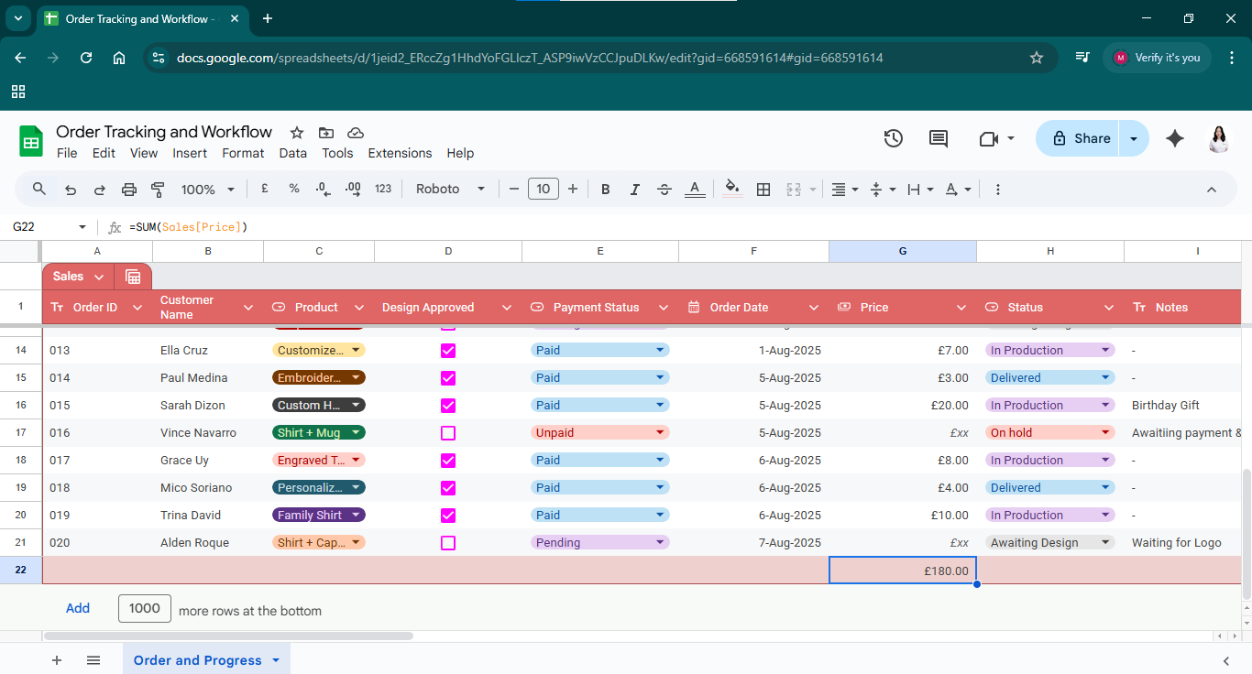Click the borders grid icon
Image resolution: width=1252 pixels, height=674 pixels.
tap(763, 190)
